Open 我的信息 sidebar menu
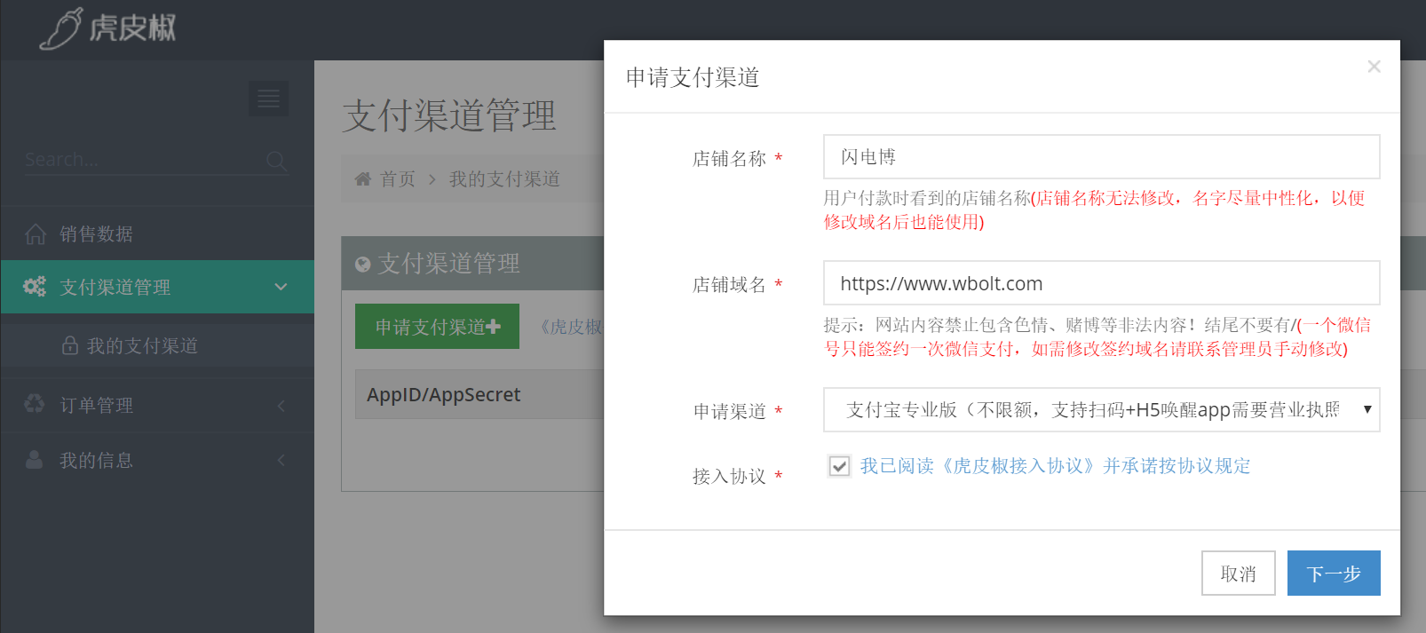Viewport: 1426px width, 633px height. point(157,460)
